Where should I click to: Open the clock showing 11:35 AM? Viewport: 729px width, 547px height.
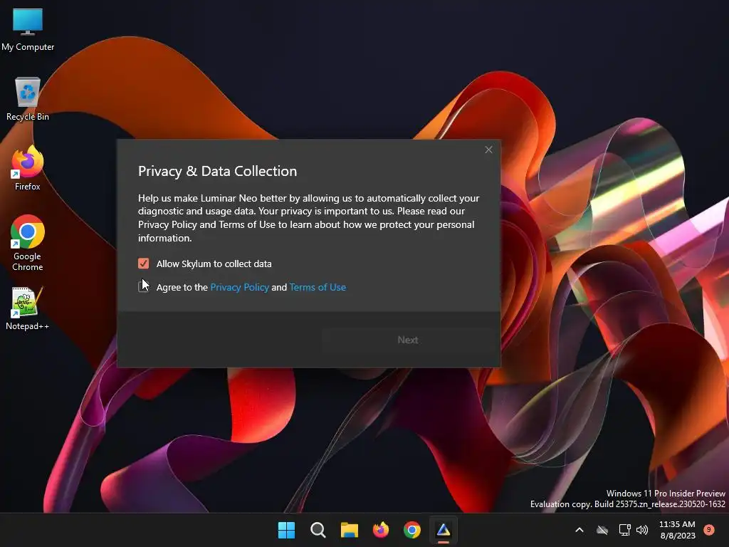tap(677, 530)
